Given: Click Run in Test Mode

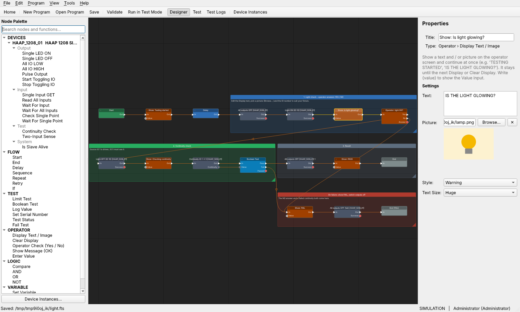Looking at the screenshot, I should (145, 12).
